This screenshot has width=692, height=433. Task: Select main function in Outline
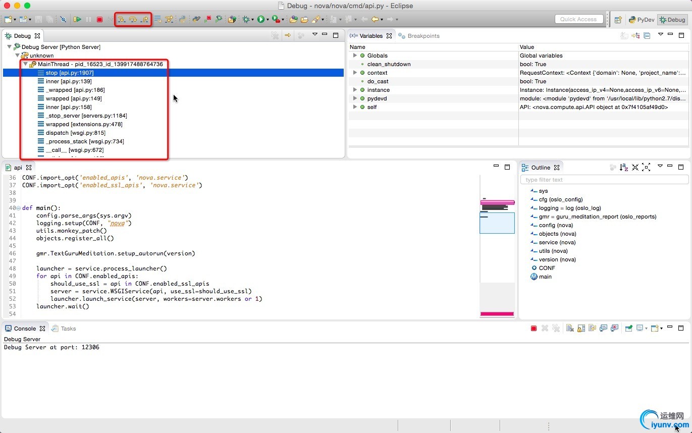(x=545, y=277)
